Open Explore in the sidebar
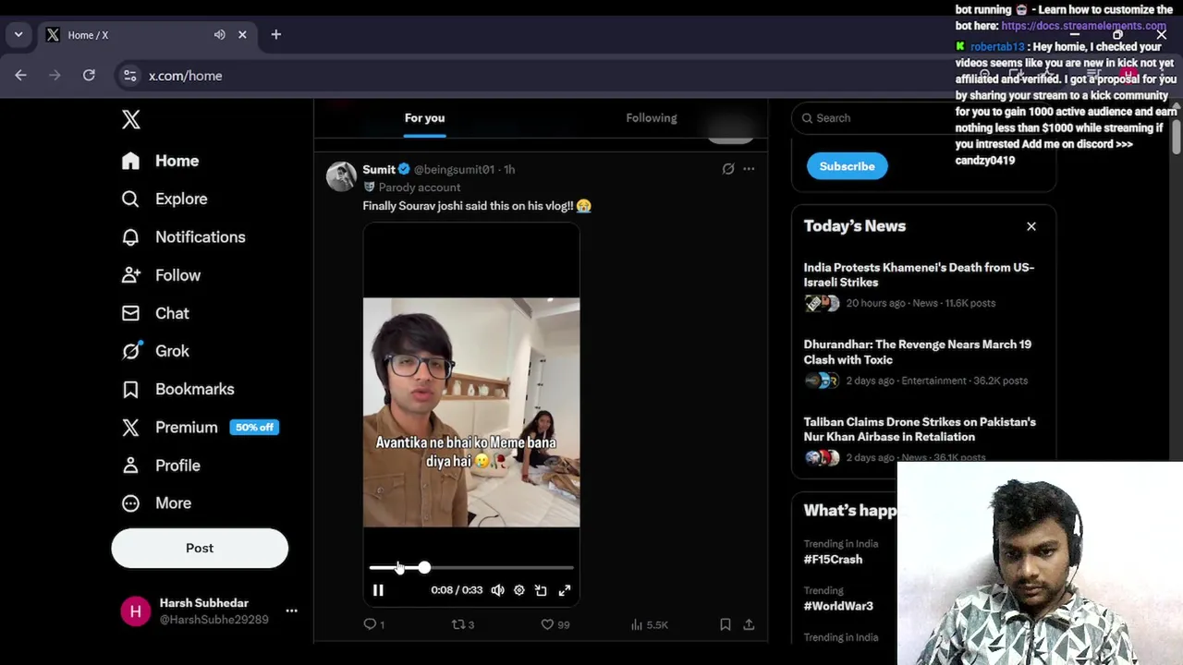 click(x=165, y=199)
